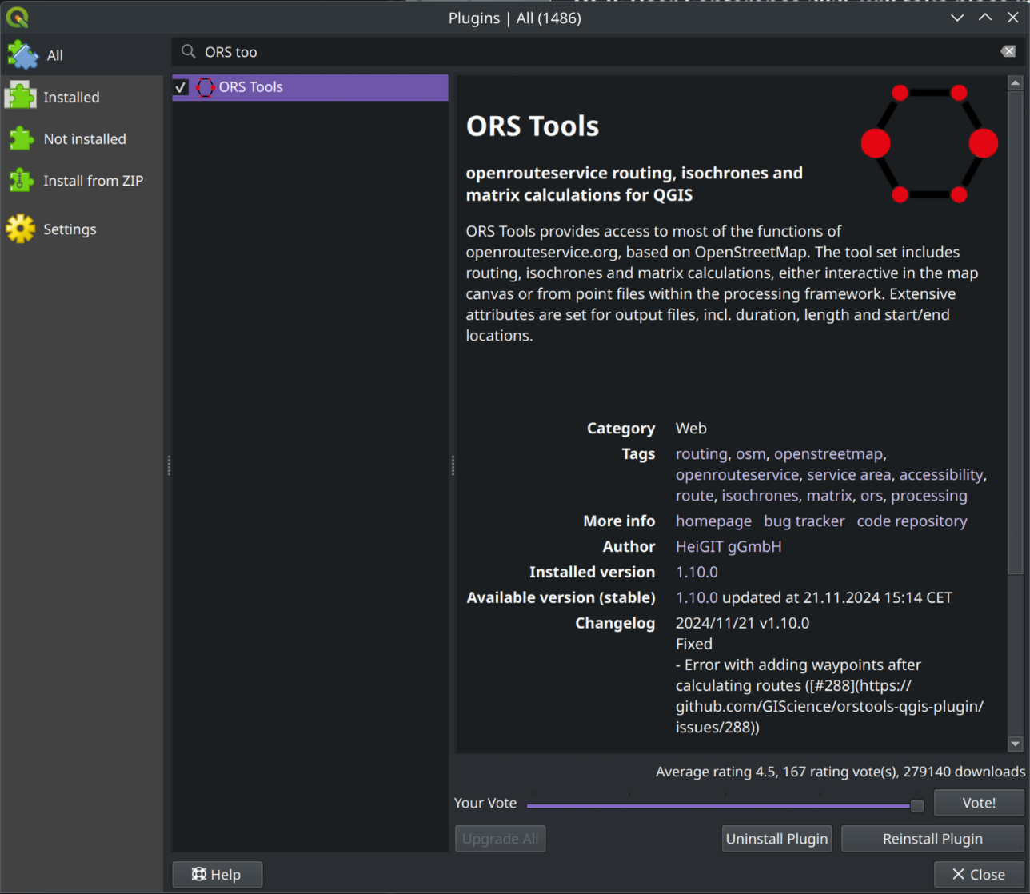Viewport: 1030px width, 894px height.
Task: Open Help for plugin manager
Action: [x=217, y=875]
